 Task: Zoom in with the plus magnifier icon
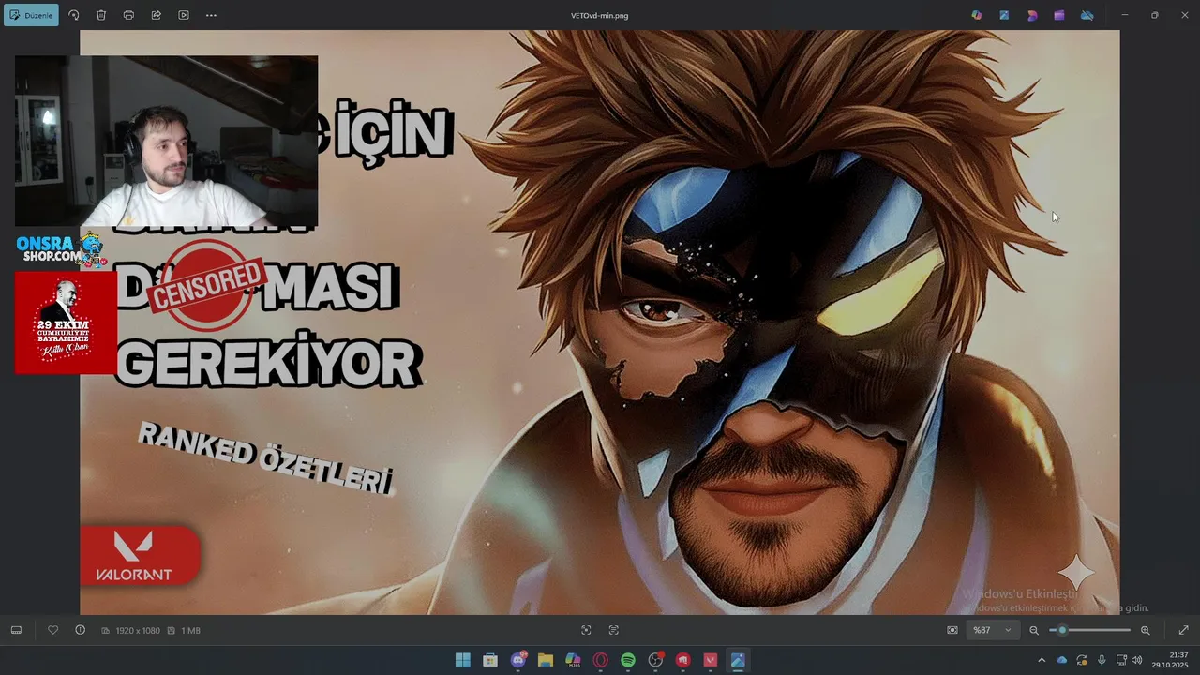(x=1145, y=630)
